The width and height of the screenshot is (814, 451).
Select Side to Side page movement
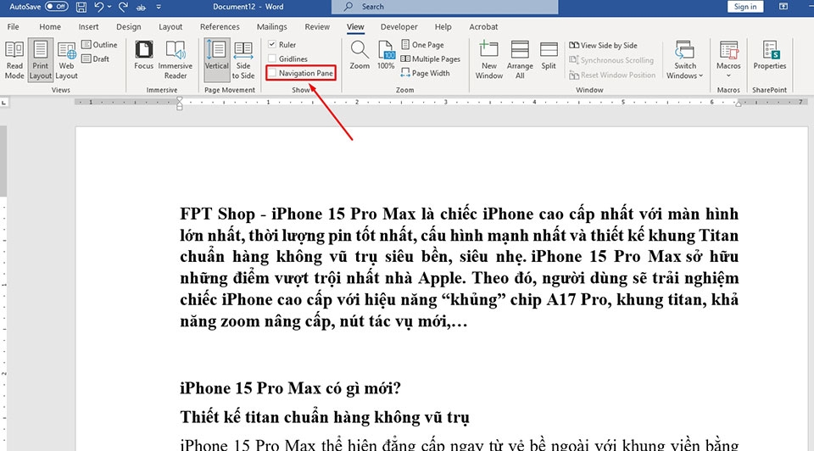coord(243,59)
